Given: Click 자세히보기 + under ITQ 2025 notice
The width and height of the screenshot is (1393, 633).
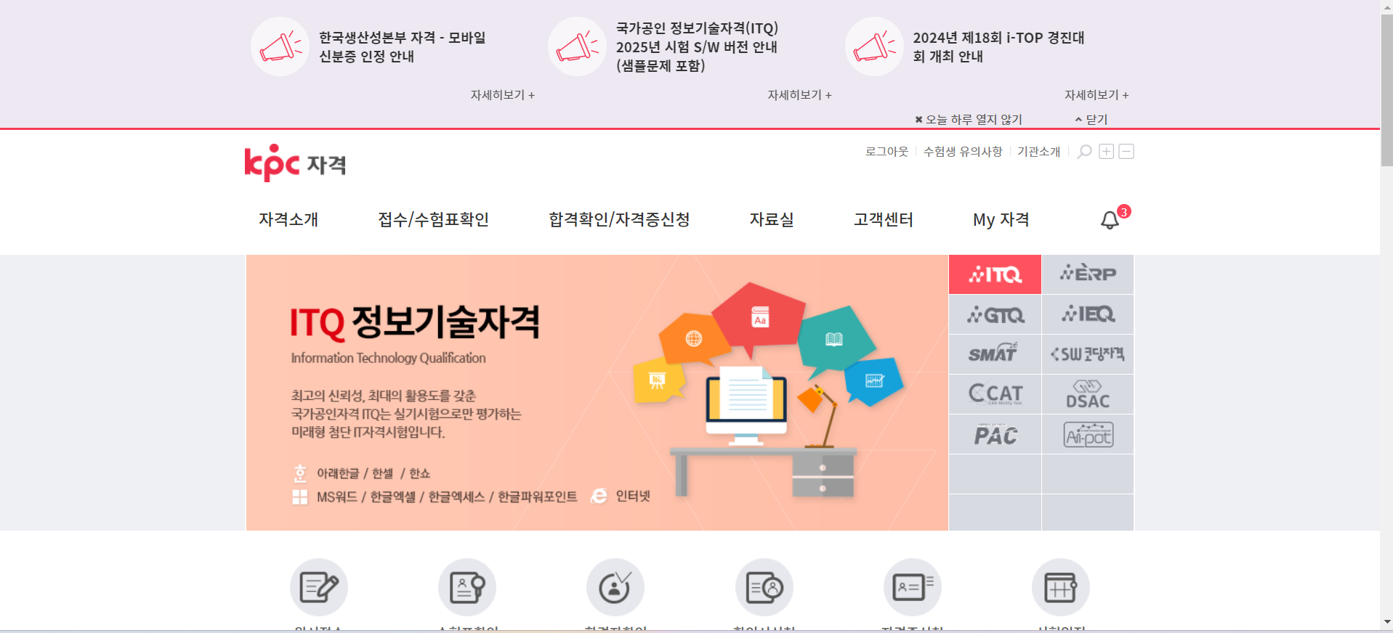Looking at the screenshot, I should point(799,95).
